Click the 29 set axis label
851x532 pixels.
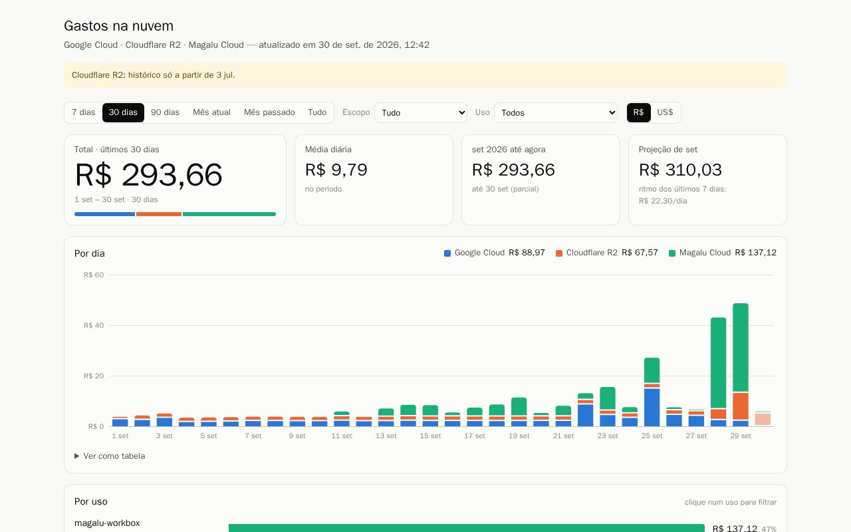point(741,436)
